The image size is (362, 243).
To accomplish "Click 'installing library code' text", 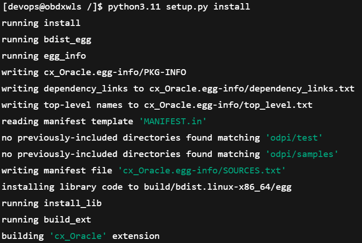I will point(62,187).
